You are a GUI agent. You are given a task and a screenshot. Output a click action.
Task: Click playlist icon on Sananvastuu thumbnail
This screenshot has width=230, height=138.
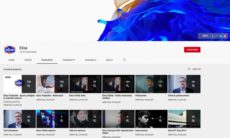point(160,121)
